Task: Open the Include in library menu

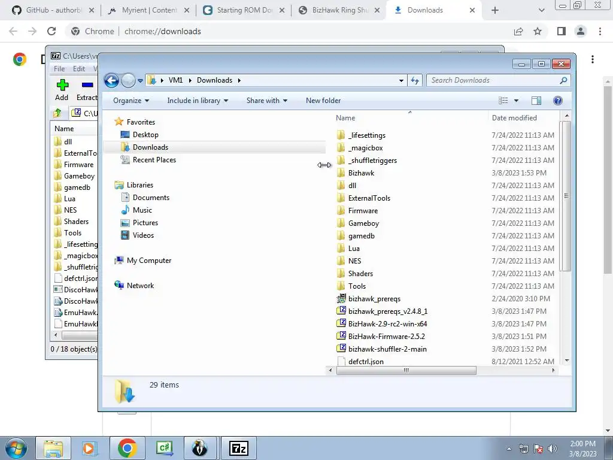Action: point(198,101)
